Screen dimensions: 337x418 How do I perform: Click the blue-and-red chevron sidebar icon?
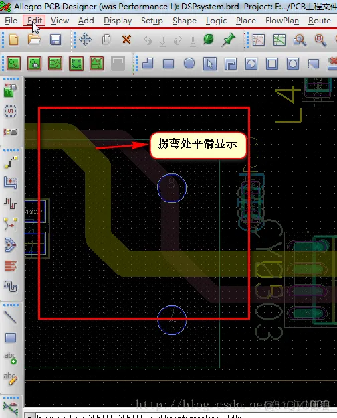click(x=11, y=245)
